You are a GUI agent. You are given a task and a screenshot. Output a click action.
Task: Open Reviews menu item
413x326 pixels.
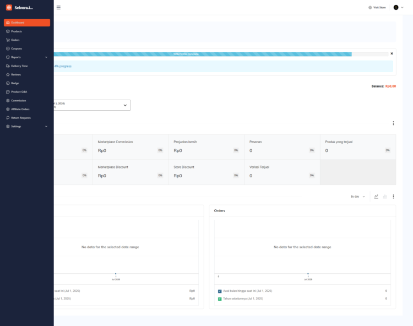(x=27, y=74)
